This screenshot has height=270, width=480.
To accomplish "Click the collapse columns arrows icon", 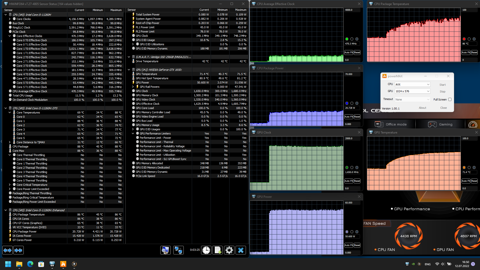I will pyautogui.click(x=18, y=250).
